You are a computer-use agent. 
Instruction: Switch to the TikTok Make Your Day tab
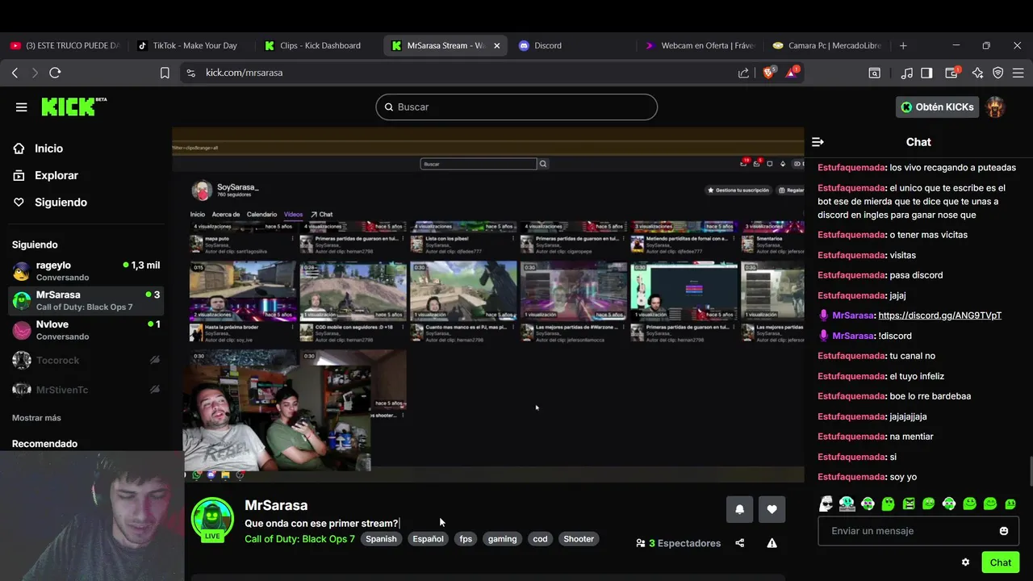(x=190, y=46)
